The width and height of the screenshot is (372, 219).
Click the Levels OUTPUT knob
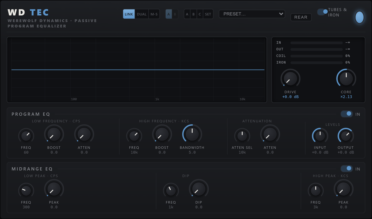[x=346, y=136]
